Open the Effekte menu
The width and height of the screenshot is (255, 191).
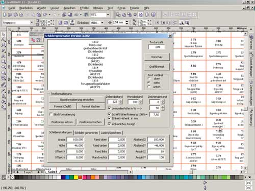84,8
